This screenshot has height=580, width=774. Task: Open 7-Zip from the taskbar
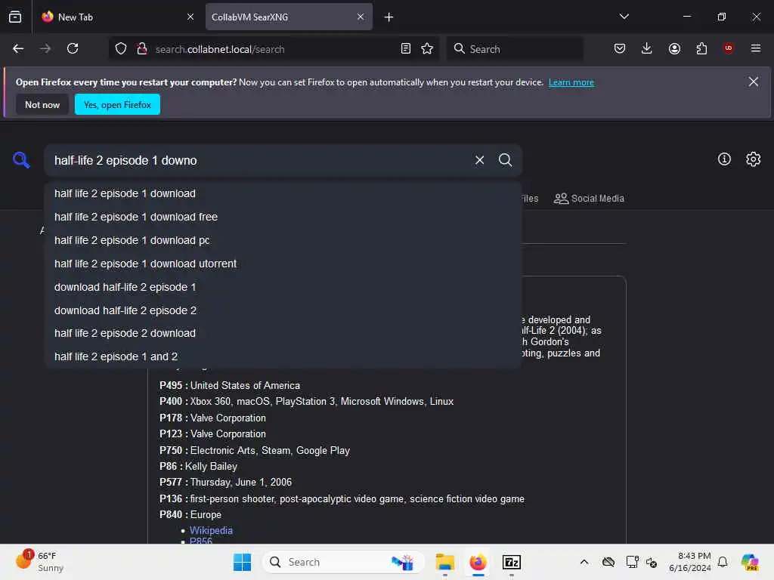coord(512,562)
